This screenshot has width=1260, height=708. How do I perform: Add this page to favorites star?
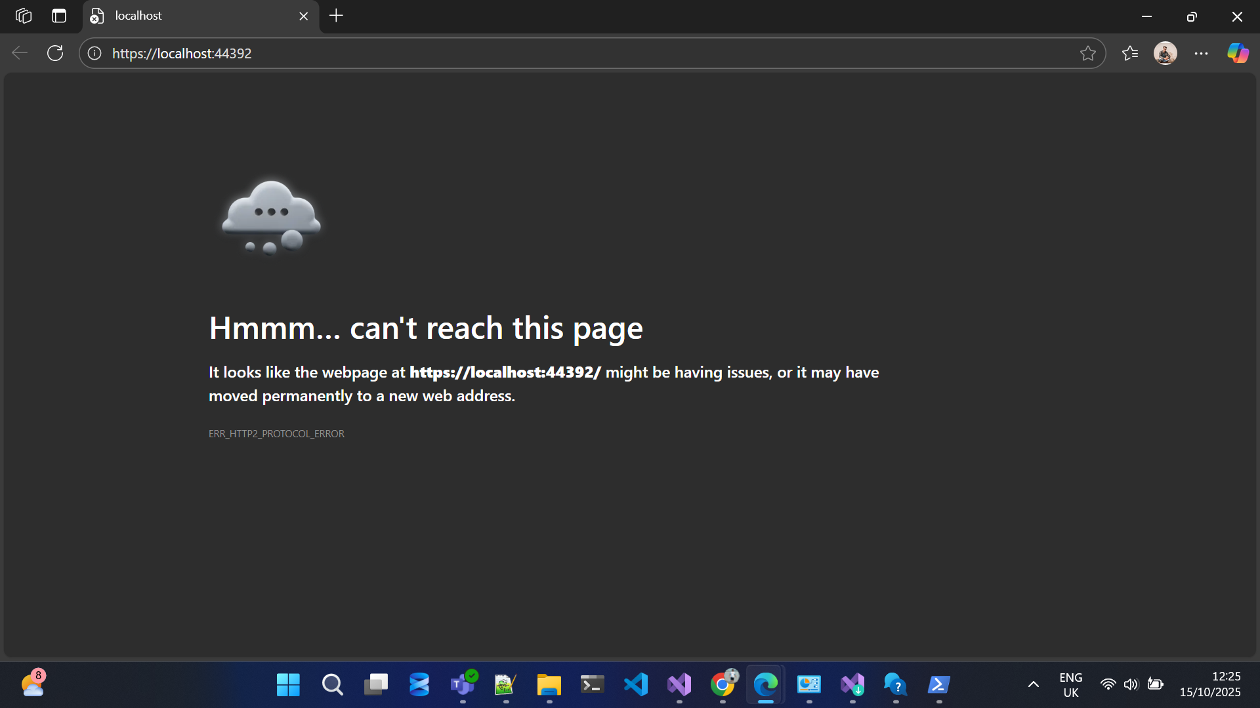point(1087,53)
